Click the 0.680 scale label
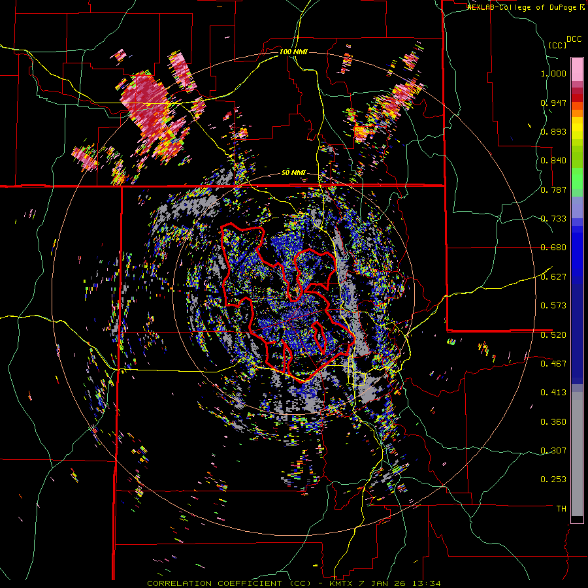This screenshot has width=588, height=588. 553,248
